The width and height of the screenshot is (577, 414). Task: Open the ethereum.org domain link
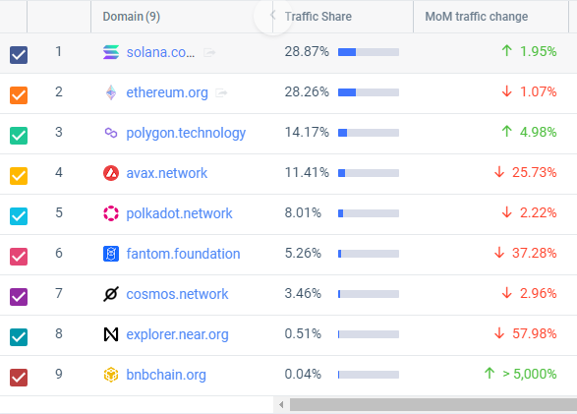(167, 92)
